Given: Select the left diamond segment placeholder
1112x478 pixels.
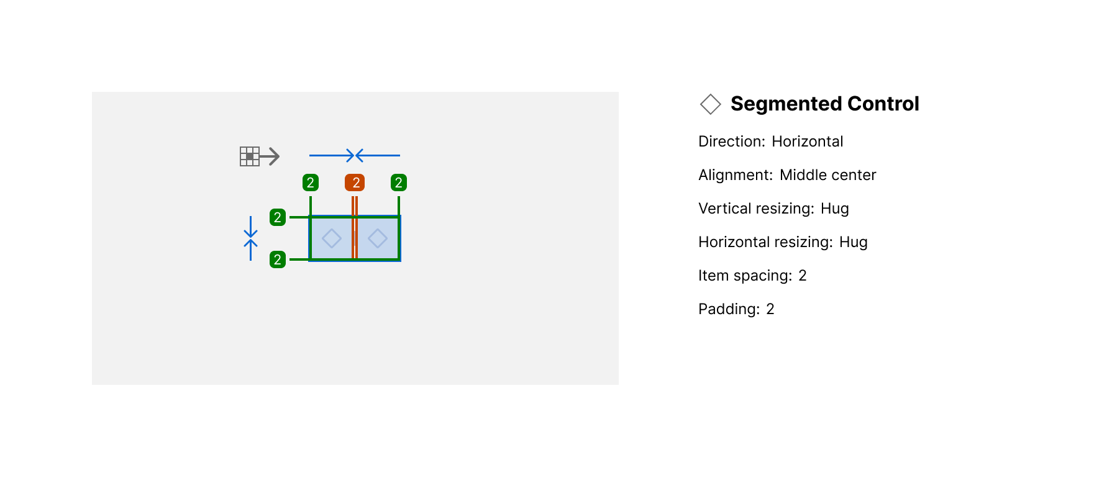Looking at the screenshot, I should [x=332, y=238].
